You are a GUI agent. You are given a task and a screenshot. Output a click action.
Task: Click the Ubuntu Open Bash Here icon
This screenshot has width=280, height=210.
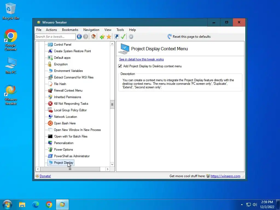click(50, 123)
